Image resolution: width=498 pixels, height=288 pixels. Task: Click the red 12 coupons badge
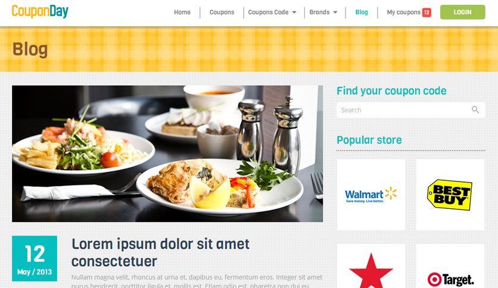(x=427, y=12)
